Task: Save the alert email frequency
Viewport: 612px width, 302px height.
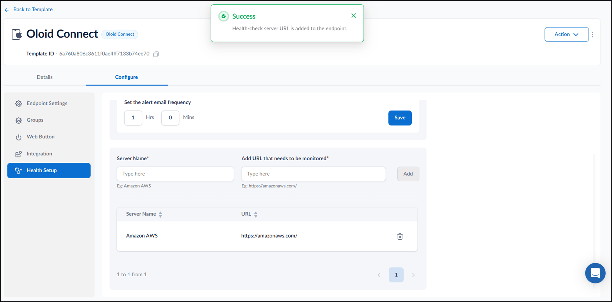Action: (x=400, y=118)
